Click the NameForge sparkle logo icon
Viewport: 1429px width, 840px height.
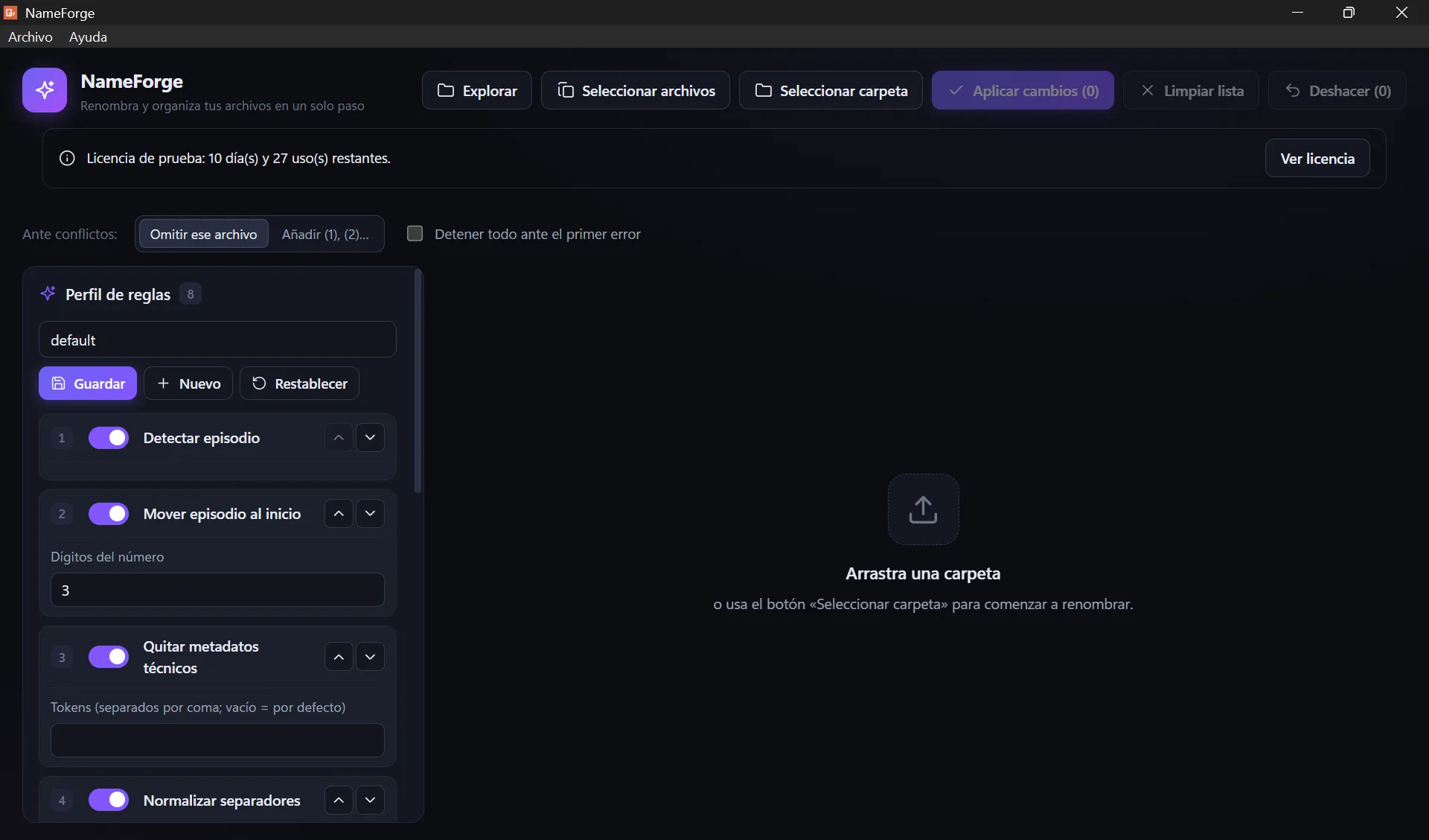[x=45, y=90]
